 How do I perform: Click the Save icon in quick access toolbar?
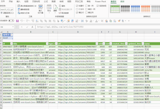(18, 21)
